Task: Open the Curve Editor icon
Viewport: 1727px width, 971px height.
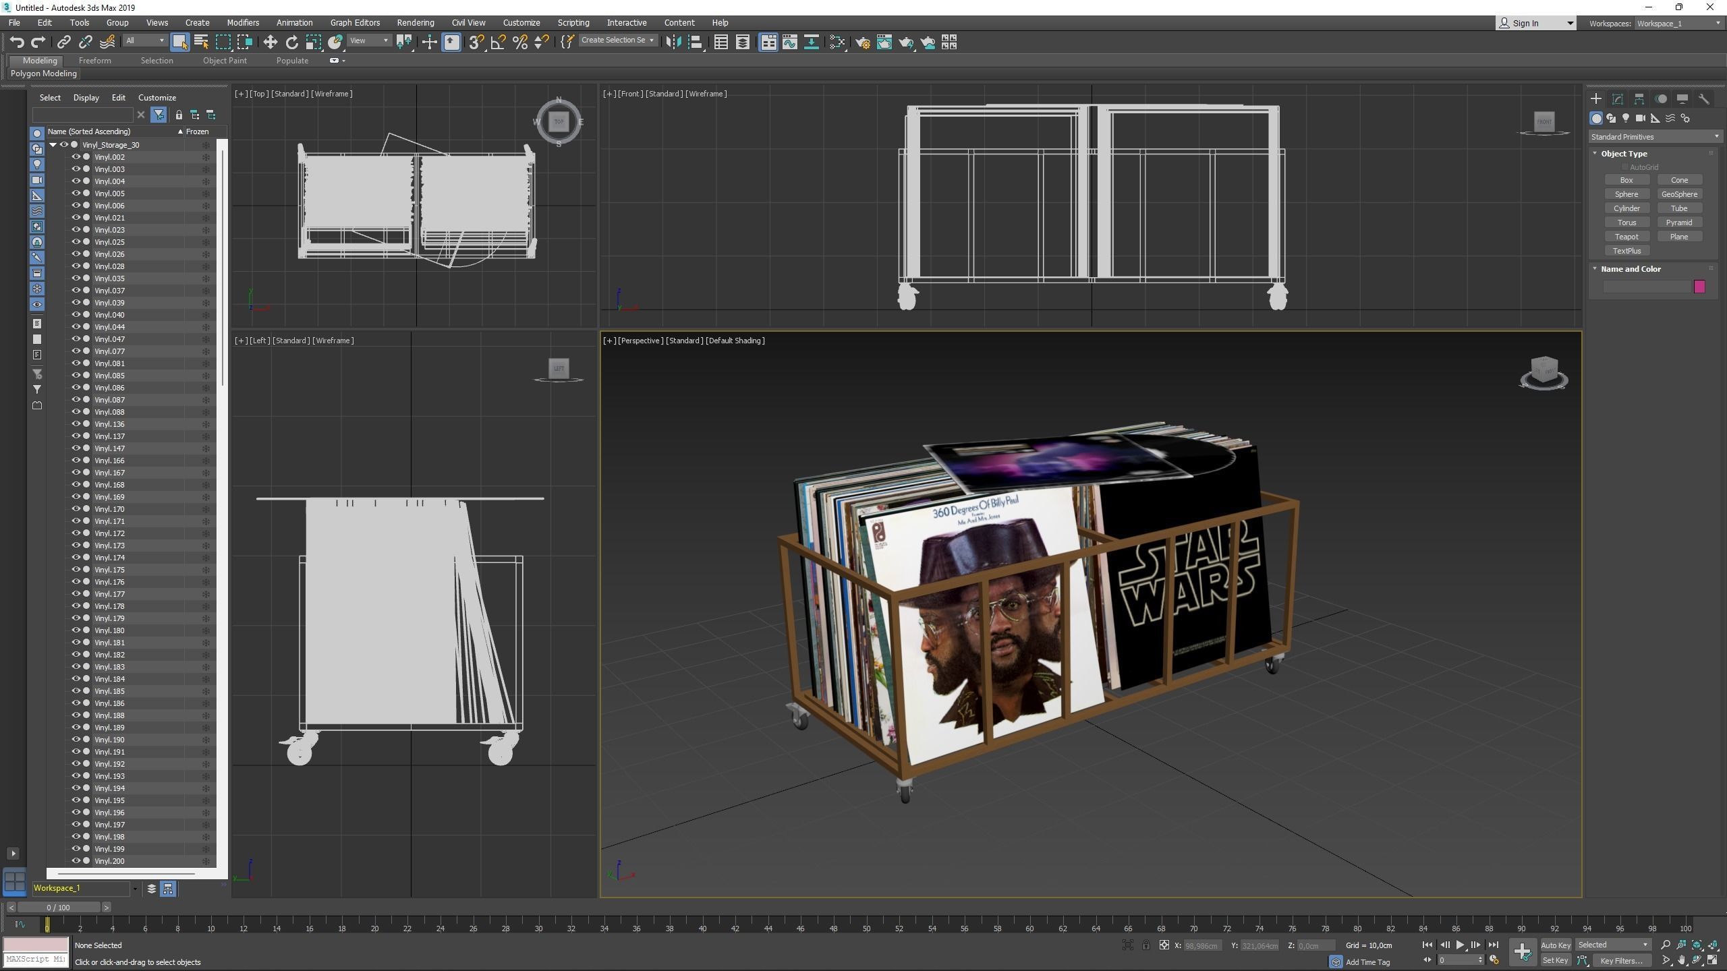Action: (x=789, y=42)
